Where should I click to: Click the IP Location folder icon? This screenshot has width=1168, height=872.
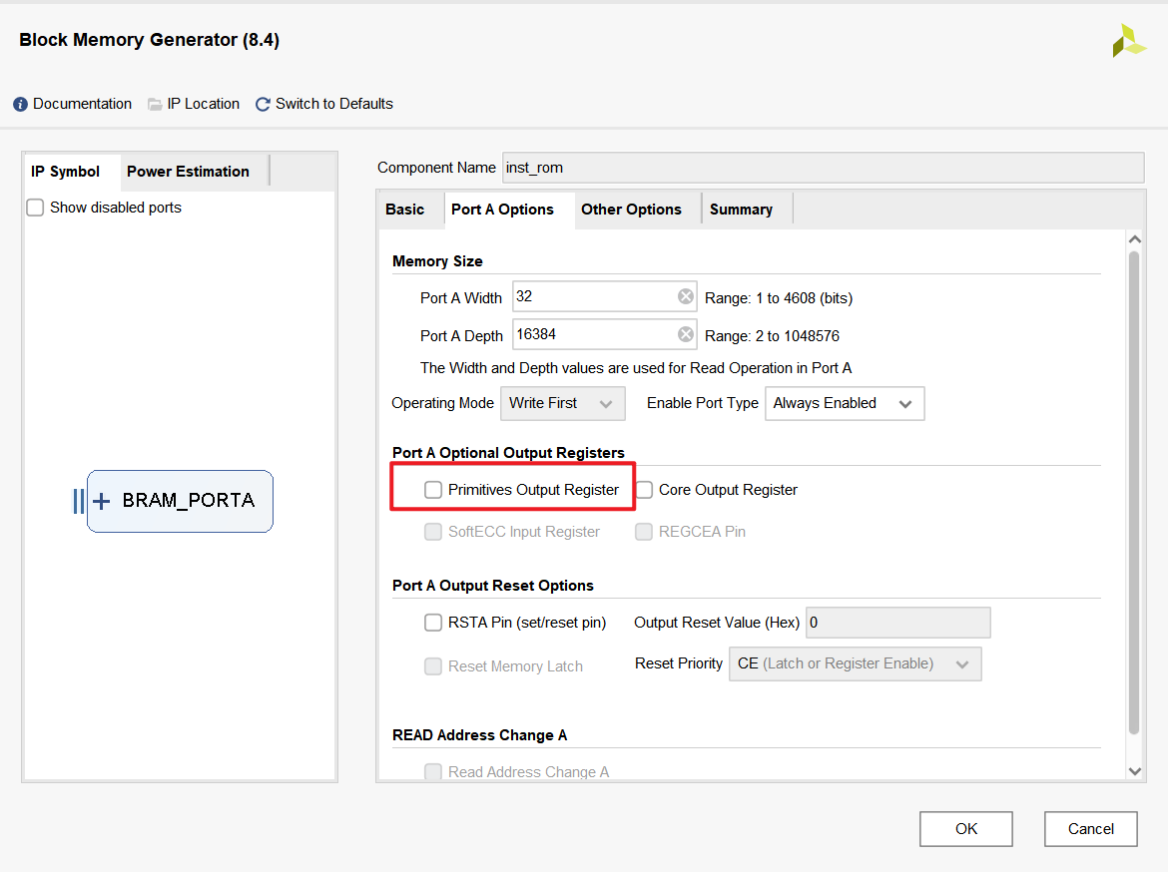click(x=155, y=104)
